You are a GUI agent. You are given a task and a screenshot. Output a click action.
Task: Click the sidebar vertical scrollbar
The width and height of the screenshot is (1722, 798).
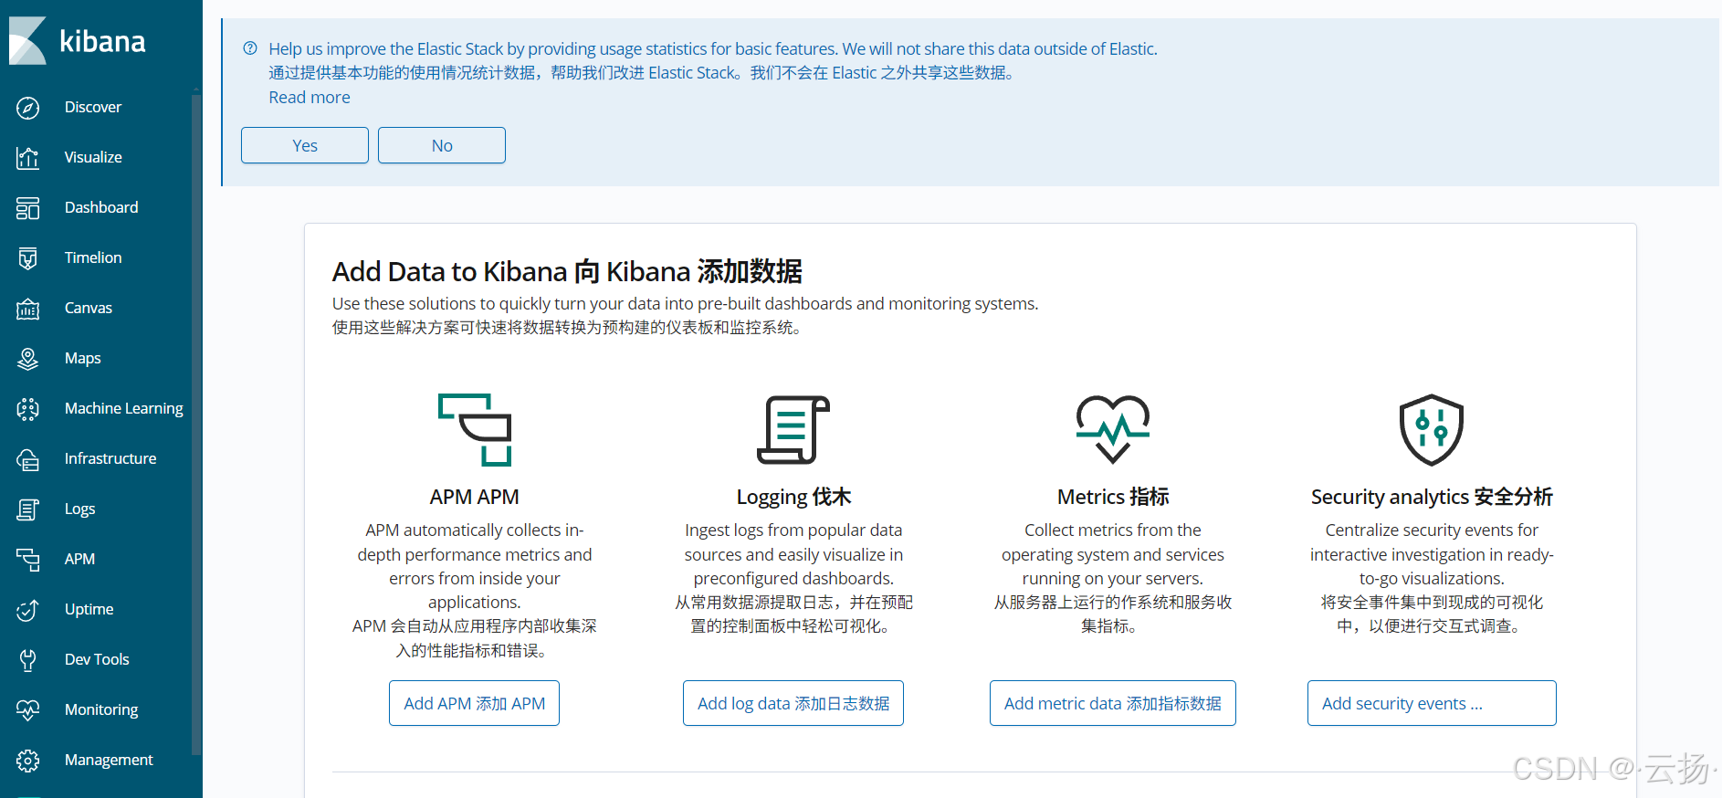[x=195, y=425]
